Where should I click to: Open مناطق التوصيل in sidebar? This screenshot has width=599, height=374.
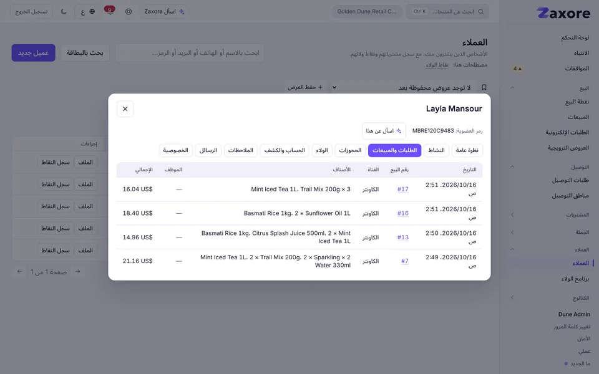point(570,196)
